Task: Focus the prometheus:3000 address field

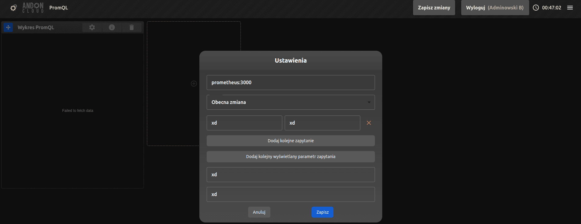Action: pyautogui.click(x=290, y=83)
